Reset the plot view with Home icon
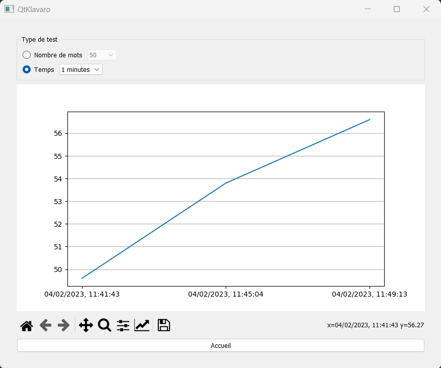The width and height of the screenshot is (441, 368). pos(27,326)
